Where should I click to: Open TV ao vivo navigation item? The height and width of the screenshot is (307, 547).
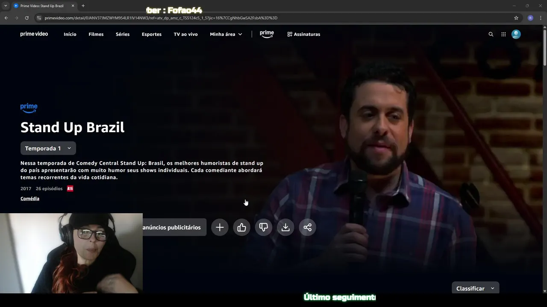[186, 34]
